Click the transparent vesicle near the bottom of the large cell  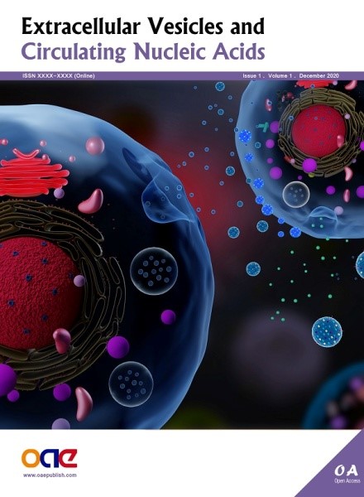(x=131, y=384)
